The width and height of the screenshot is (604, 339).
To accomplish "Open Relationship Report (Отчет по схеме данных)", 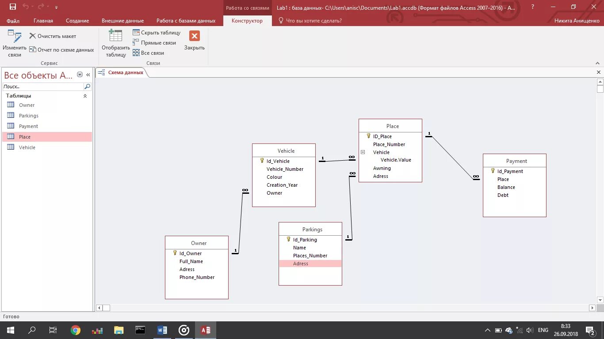I will 61,50.
